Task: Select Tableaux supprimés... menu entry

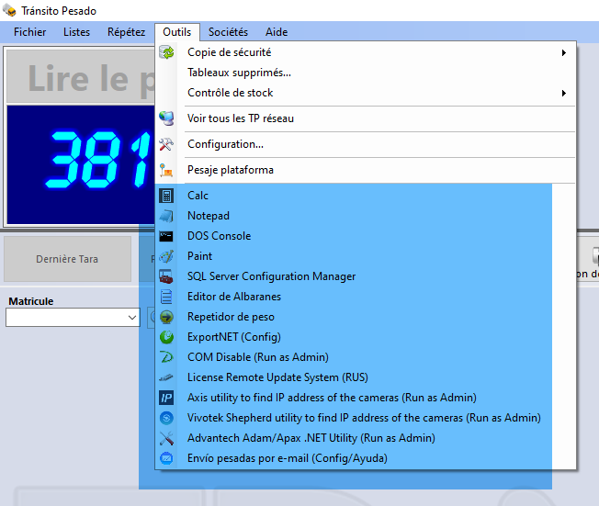Action: coord(366,73)
